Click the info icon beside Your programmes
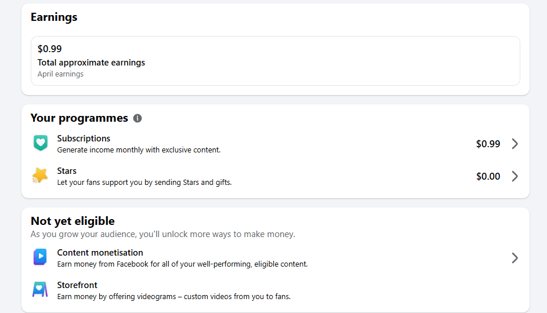Screen dimensions: 547x313 pos(137,118)
